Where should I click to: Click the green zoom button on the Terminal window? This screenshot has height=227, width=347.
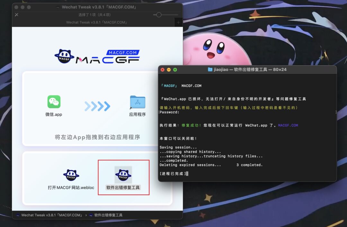pos(174,69)
